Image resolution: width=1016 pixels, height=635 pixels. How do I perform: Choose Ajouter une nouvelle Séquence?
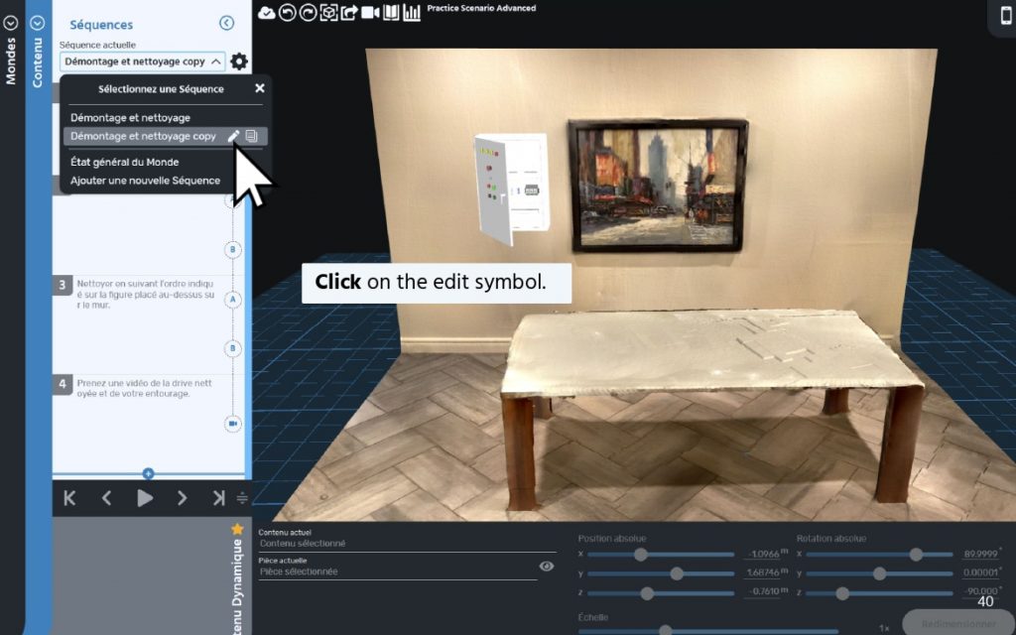point(145,181)
